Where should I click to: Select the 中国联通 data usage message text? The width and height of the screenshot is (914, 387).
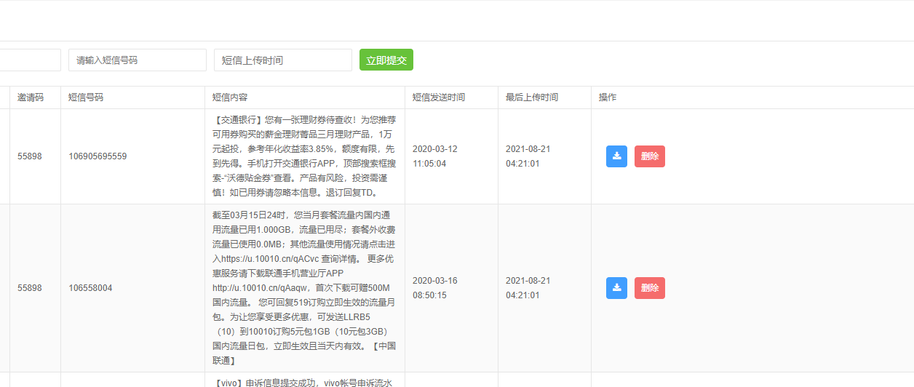(304, 288)
